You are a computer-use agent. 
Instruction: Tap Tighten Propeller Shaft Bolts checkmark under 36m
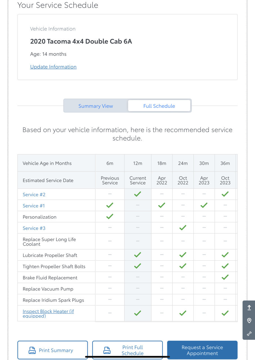click(225, 266)
